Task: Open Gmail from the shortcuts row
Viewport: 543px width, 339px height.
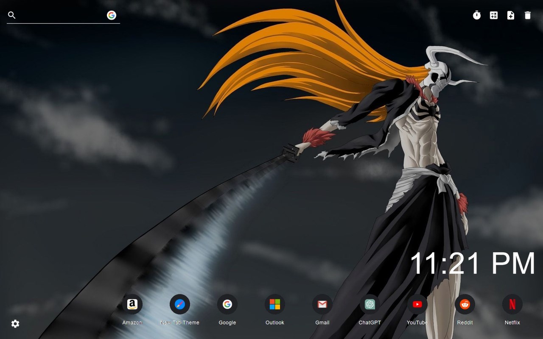Action: 322,304
